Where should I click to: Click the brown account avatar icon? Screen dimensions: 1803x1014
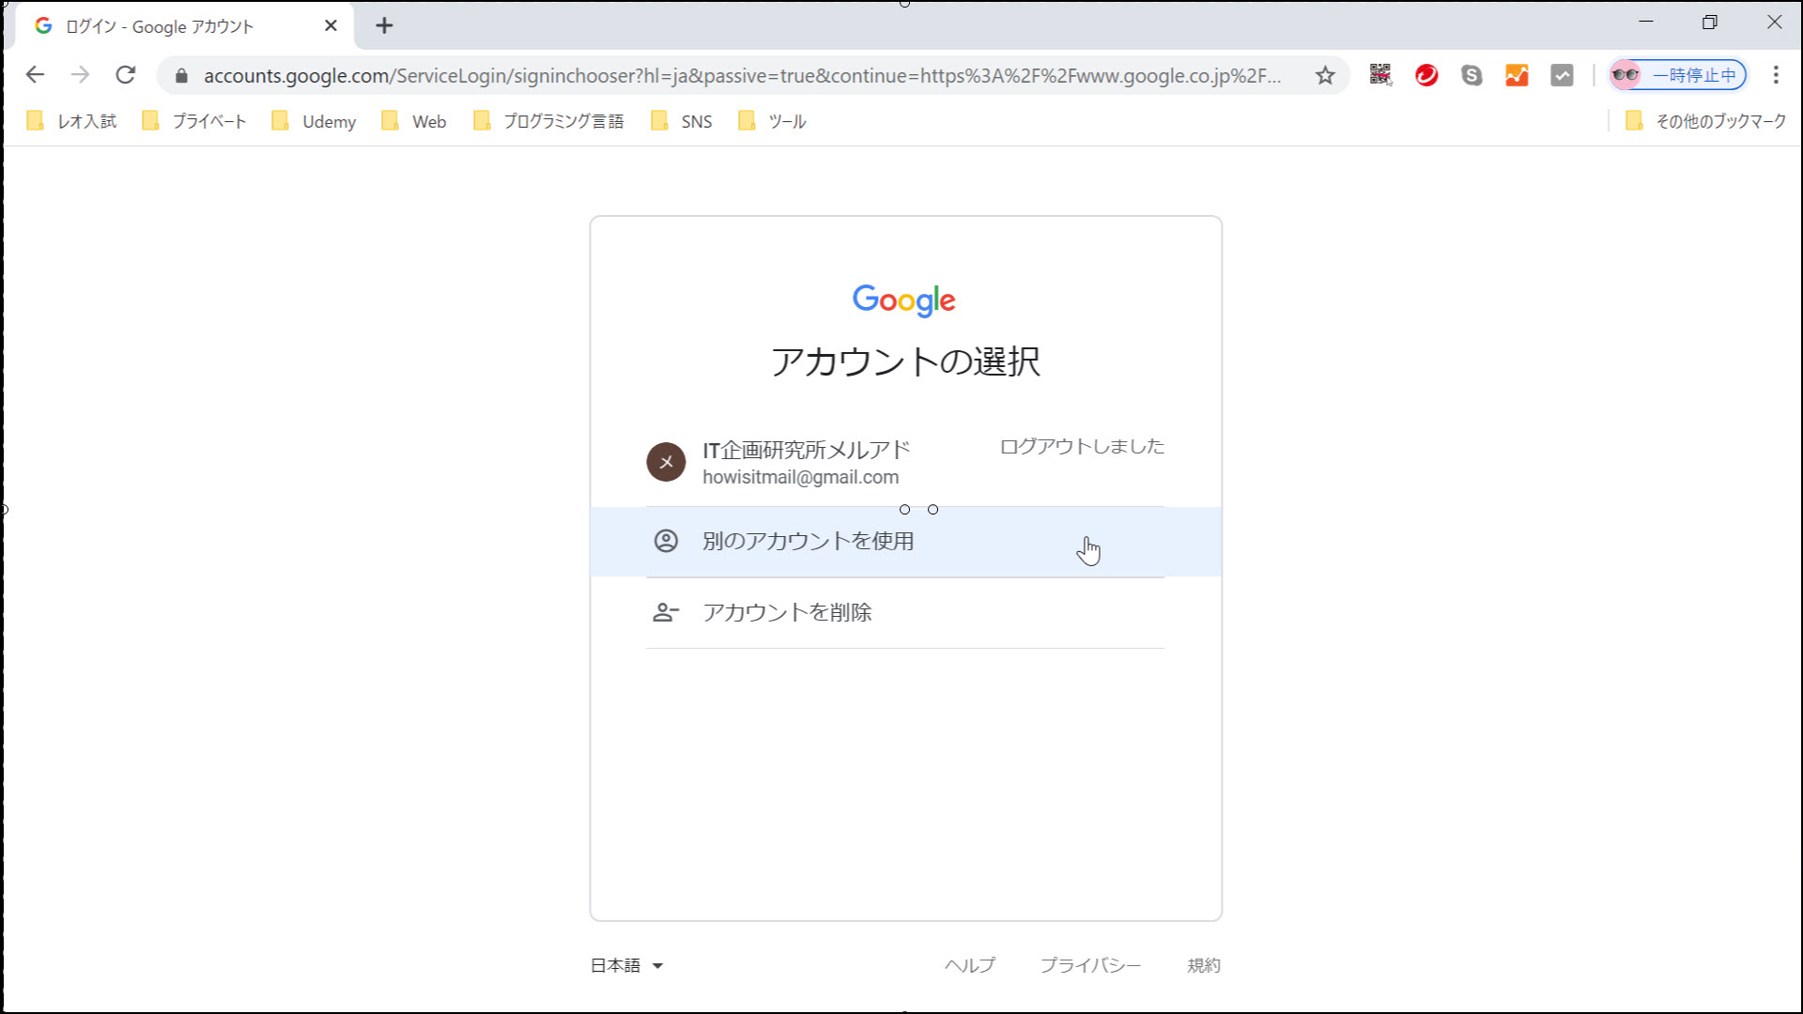pyautogui.click(x=666, y=462)
